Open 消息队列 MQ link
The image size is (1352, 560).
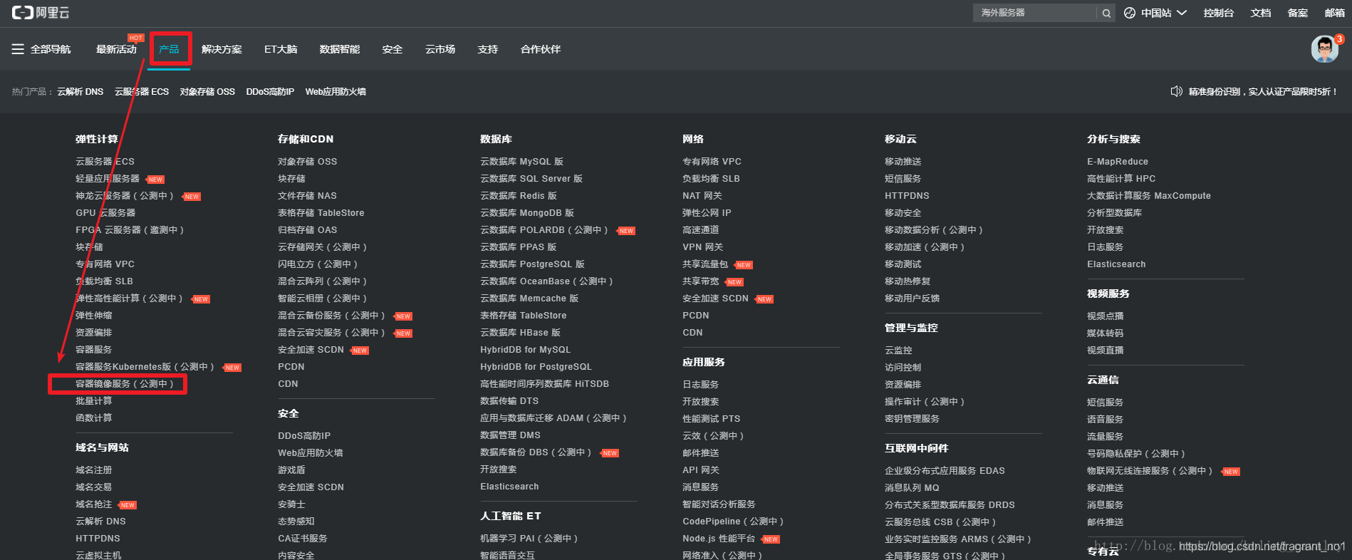[912, 488]
